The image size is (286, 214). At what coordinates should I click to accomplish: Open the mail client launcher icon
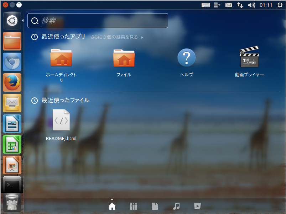coord(12,103)
